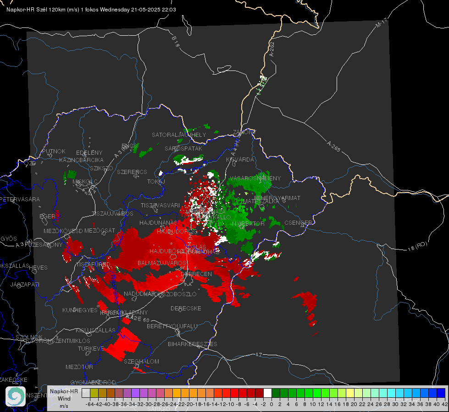
Task: Click the DERECSKE town label
Action: [x=186, y=308]
